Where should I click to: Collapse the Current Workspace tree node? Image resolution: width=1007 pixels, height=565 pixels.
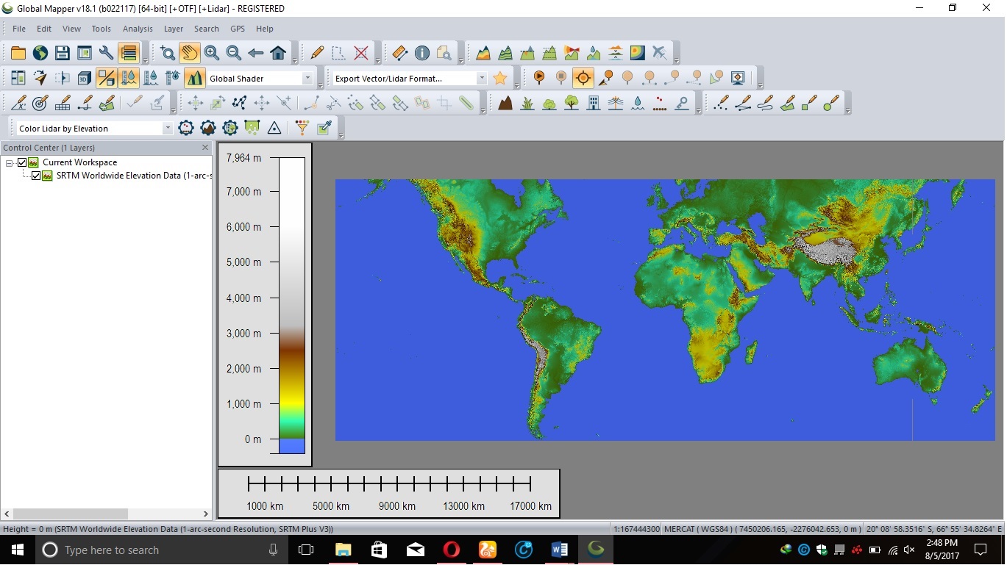pyautogui.click(x=10, y=162)
